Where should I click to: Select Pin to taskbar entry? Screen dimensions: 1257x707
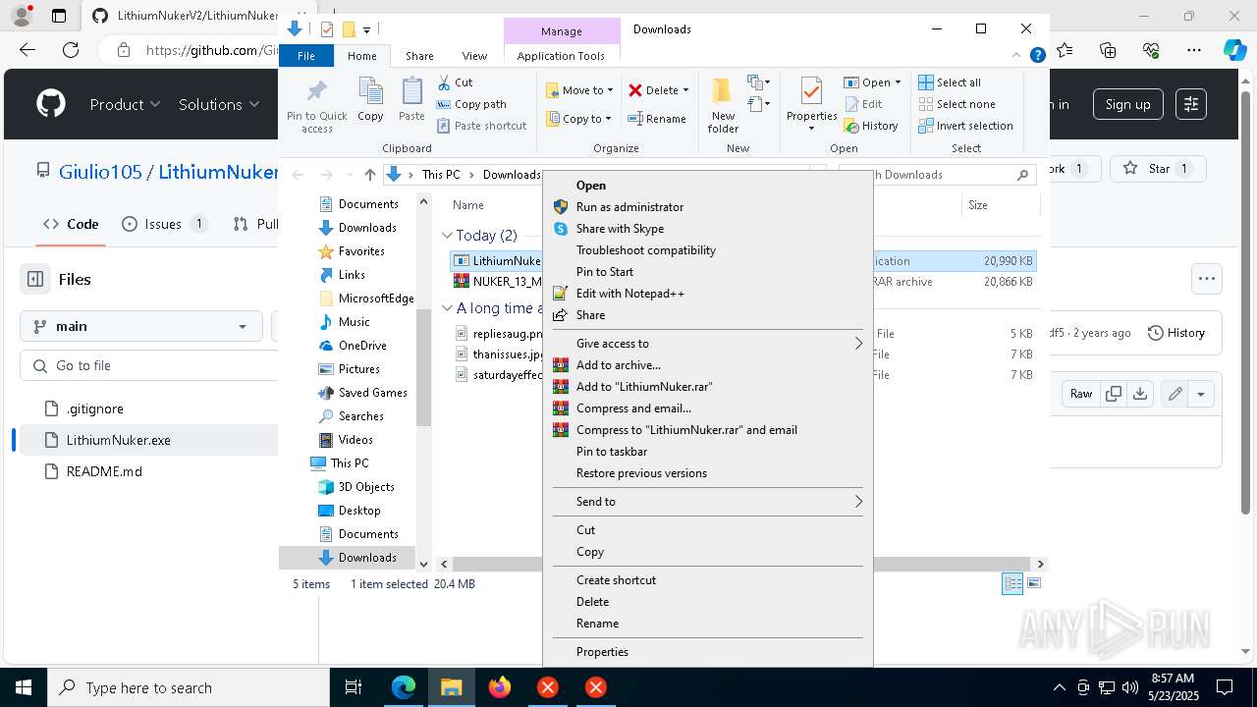707,452
